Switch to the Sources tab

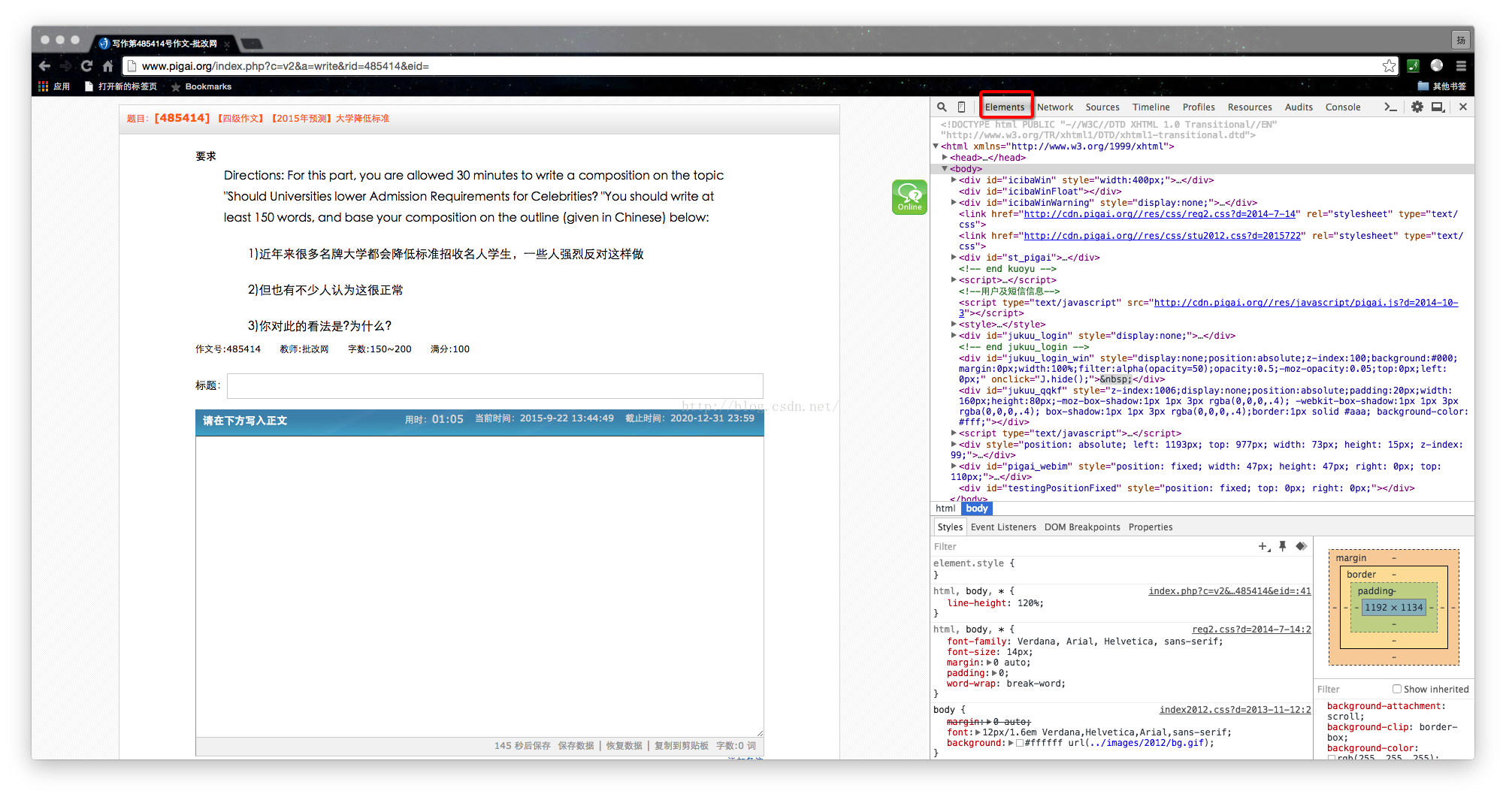(1102, 107)
